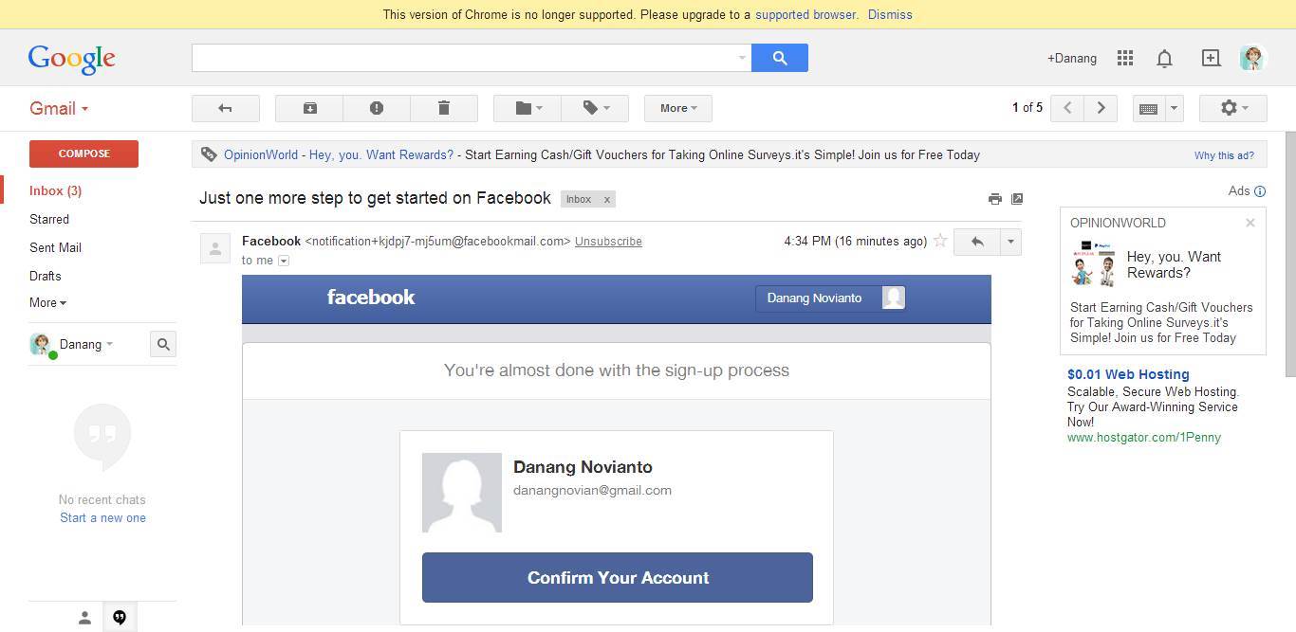Click the blue search magnifier button

tap(779, 58)
